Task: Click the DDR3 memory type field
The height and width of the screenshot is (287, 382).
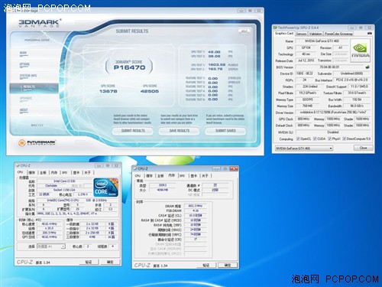Action: 163,185
